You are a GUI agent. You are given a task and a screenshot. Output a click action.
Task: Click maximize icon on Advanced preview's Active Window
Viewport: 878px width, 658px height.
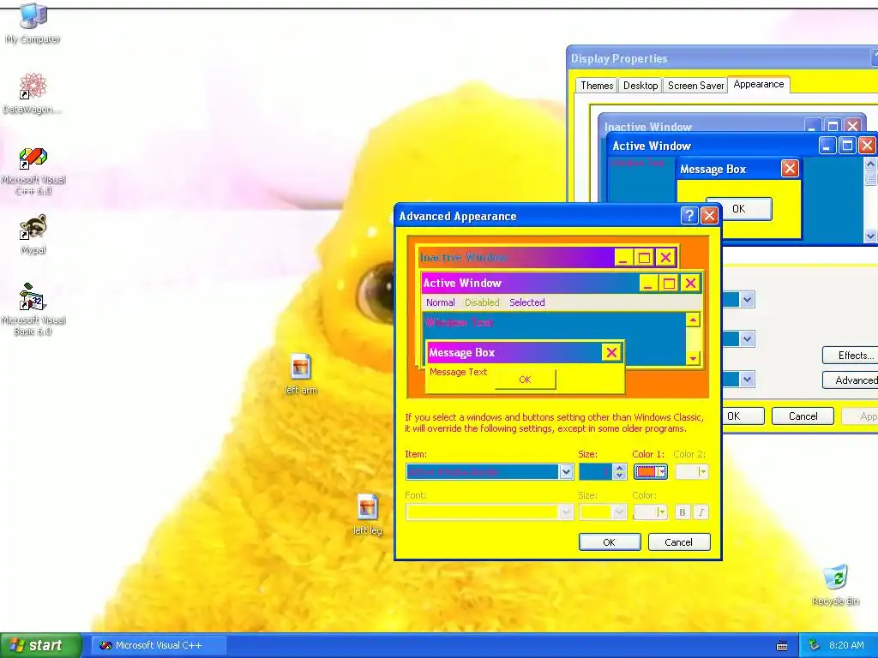coord(669,283)
